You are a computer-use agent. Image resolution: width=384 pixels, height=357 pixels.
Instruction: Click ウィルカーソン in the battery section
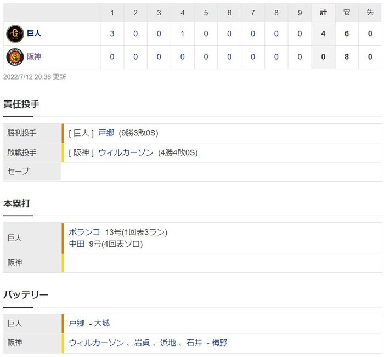[x=96, y=343]
